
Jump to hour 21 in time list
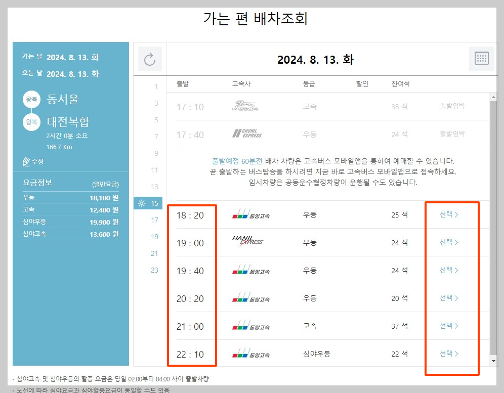pyautogui.click(x=155, y=253)
